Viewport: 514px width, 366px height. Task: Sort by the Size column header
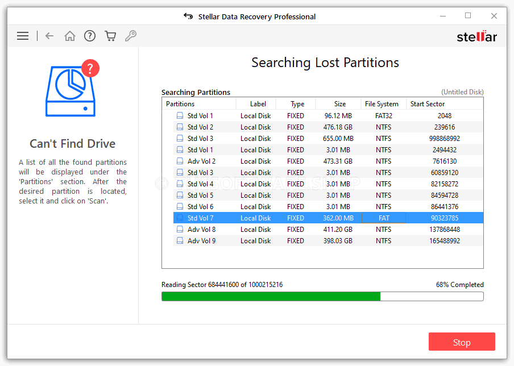(338, 104)
